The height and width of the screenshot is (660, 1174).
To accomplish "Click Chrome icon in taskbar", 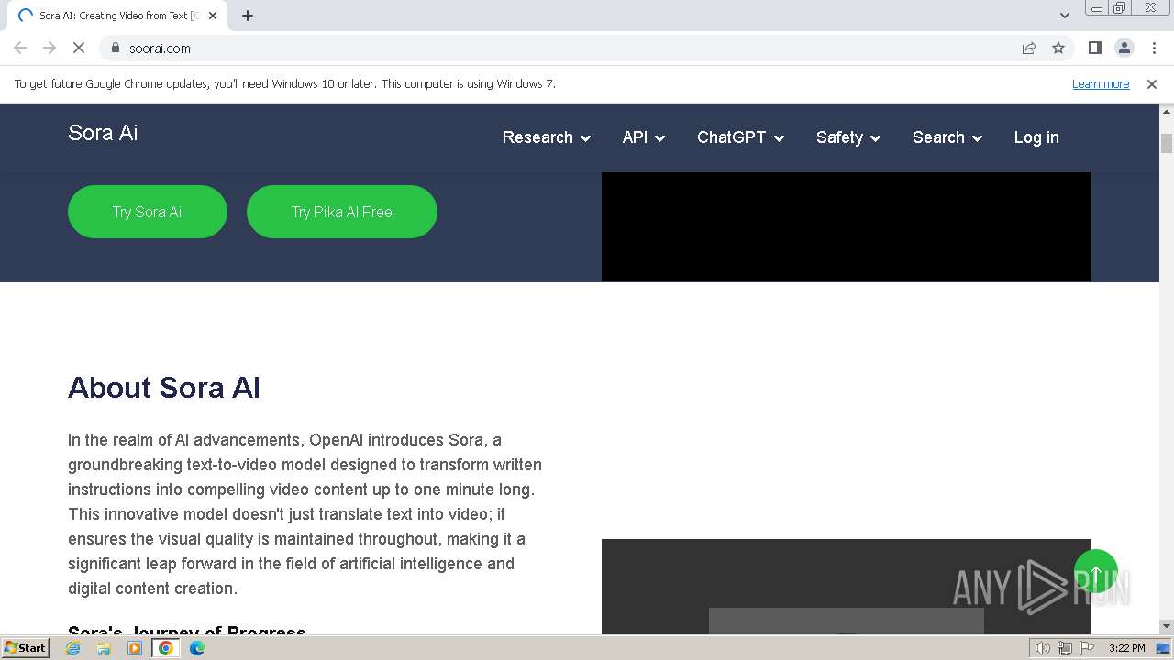I will click(166, 648).
